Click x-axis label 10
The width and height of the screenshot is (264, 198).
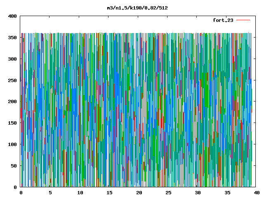click(80, 193)
